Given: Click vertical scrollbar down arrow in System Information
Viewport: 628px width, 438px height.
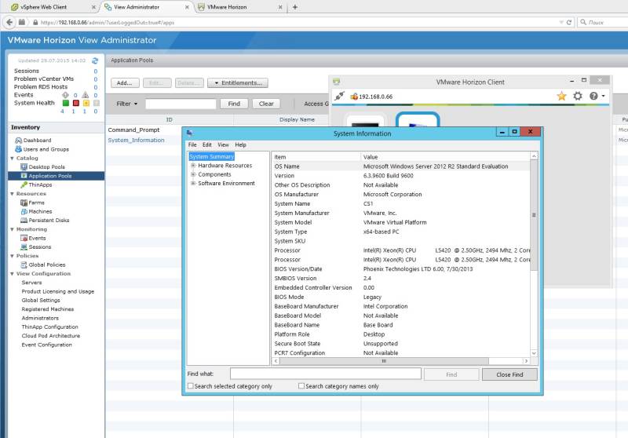Looking at the screenshot, I should 534,353.
